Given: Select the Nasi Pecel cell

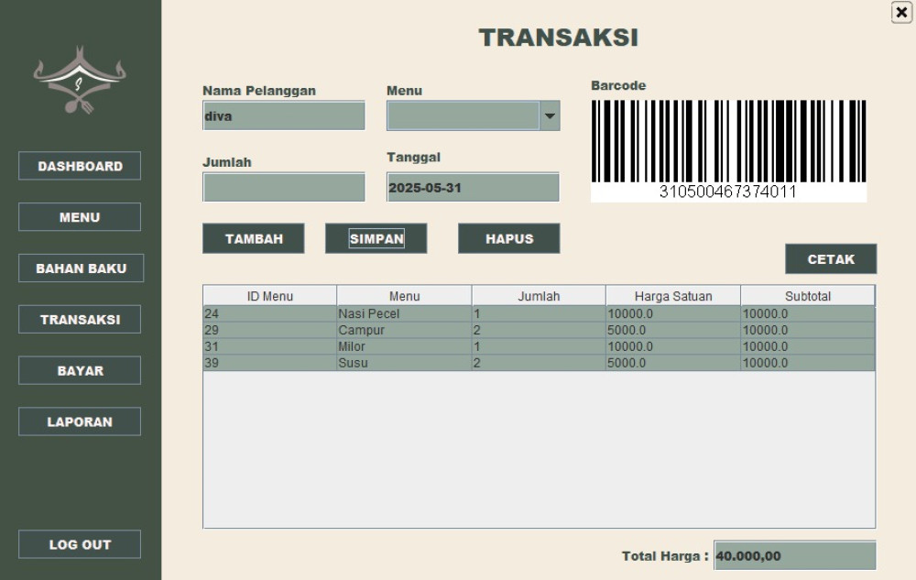Looking at the screenshot, I should point(404,313).
